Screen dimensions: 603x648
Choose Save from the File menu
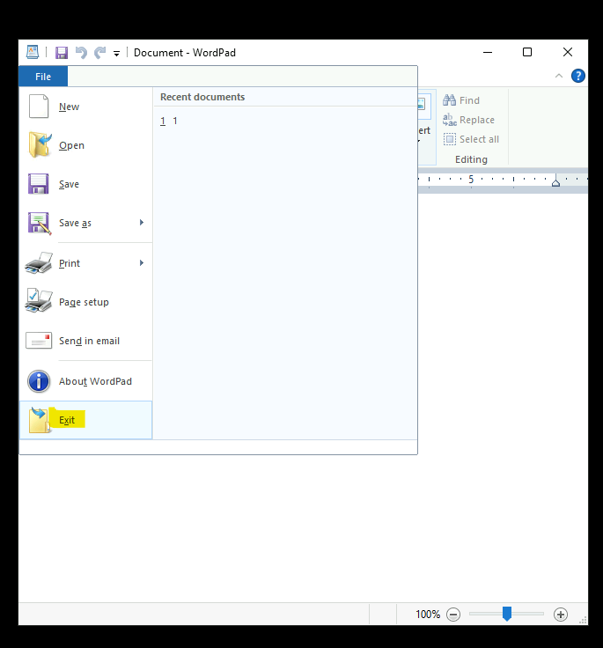click(85, 184)
